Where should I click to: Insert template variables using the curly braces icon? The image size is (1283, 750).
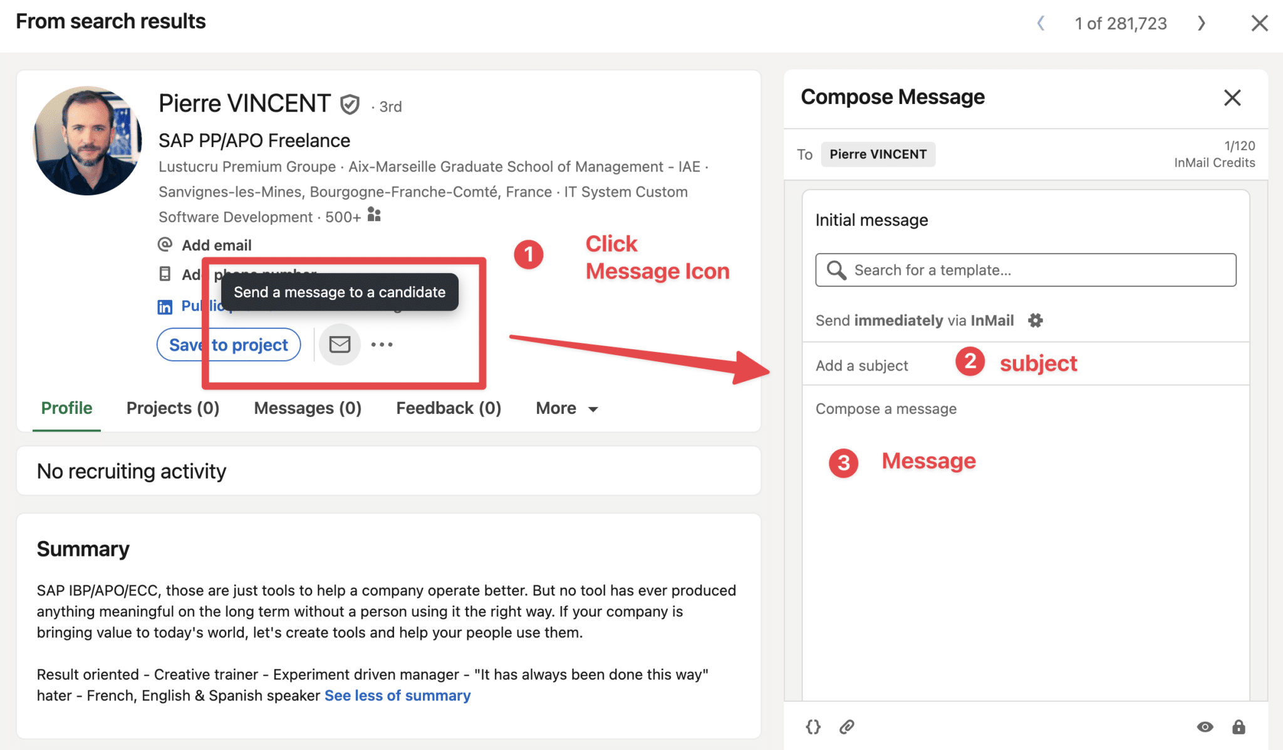pyautogui.click(x=813, y=727)
